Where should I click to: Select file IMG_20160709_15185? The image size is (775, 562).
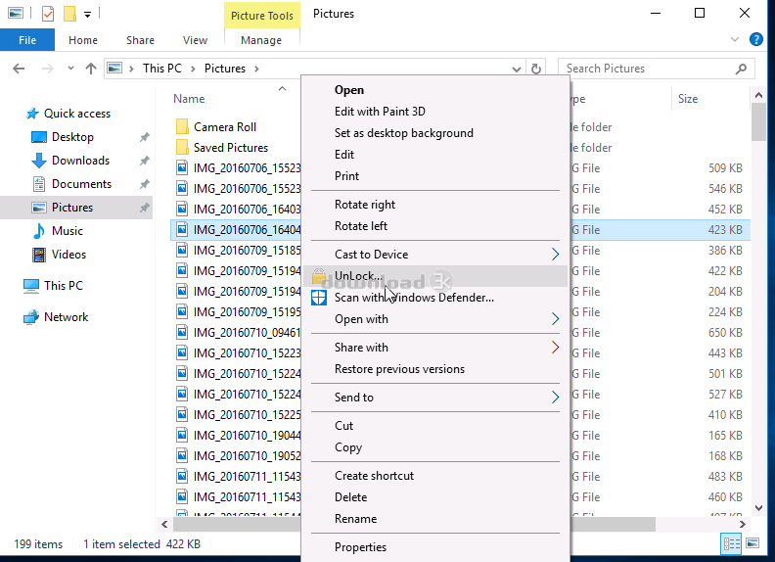pyautogui.click(x=248, y=251)
